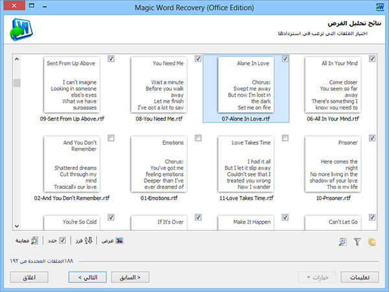Image resolution: width=389 pixels, height=292 pixels.
Task: Click file name 08-You Need Me.rtf
Action: click(x=159, y=119)
